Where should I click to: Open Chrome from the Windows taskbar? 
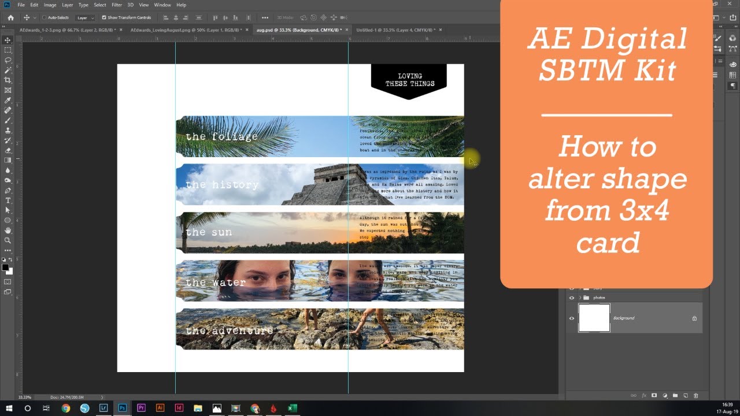[x=65, y=408]
